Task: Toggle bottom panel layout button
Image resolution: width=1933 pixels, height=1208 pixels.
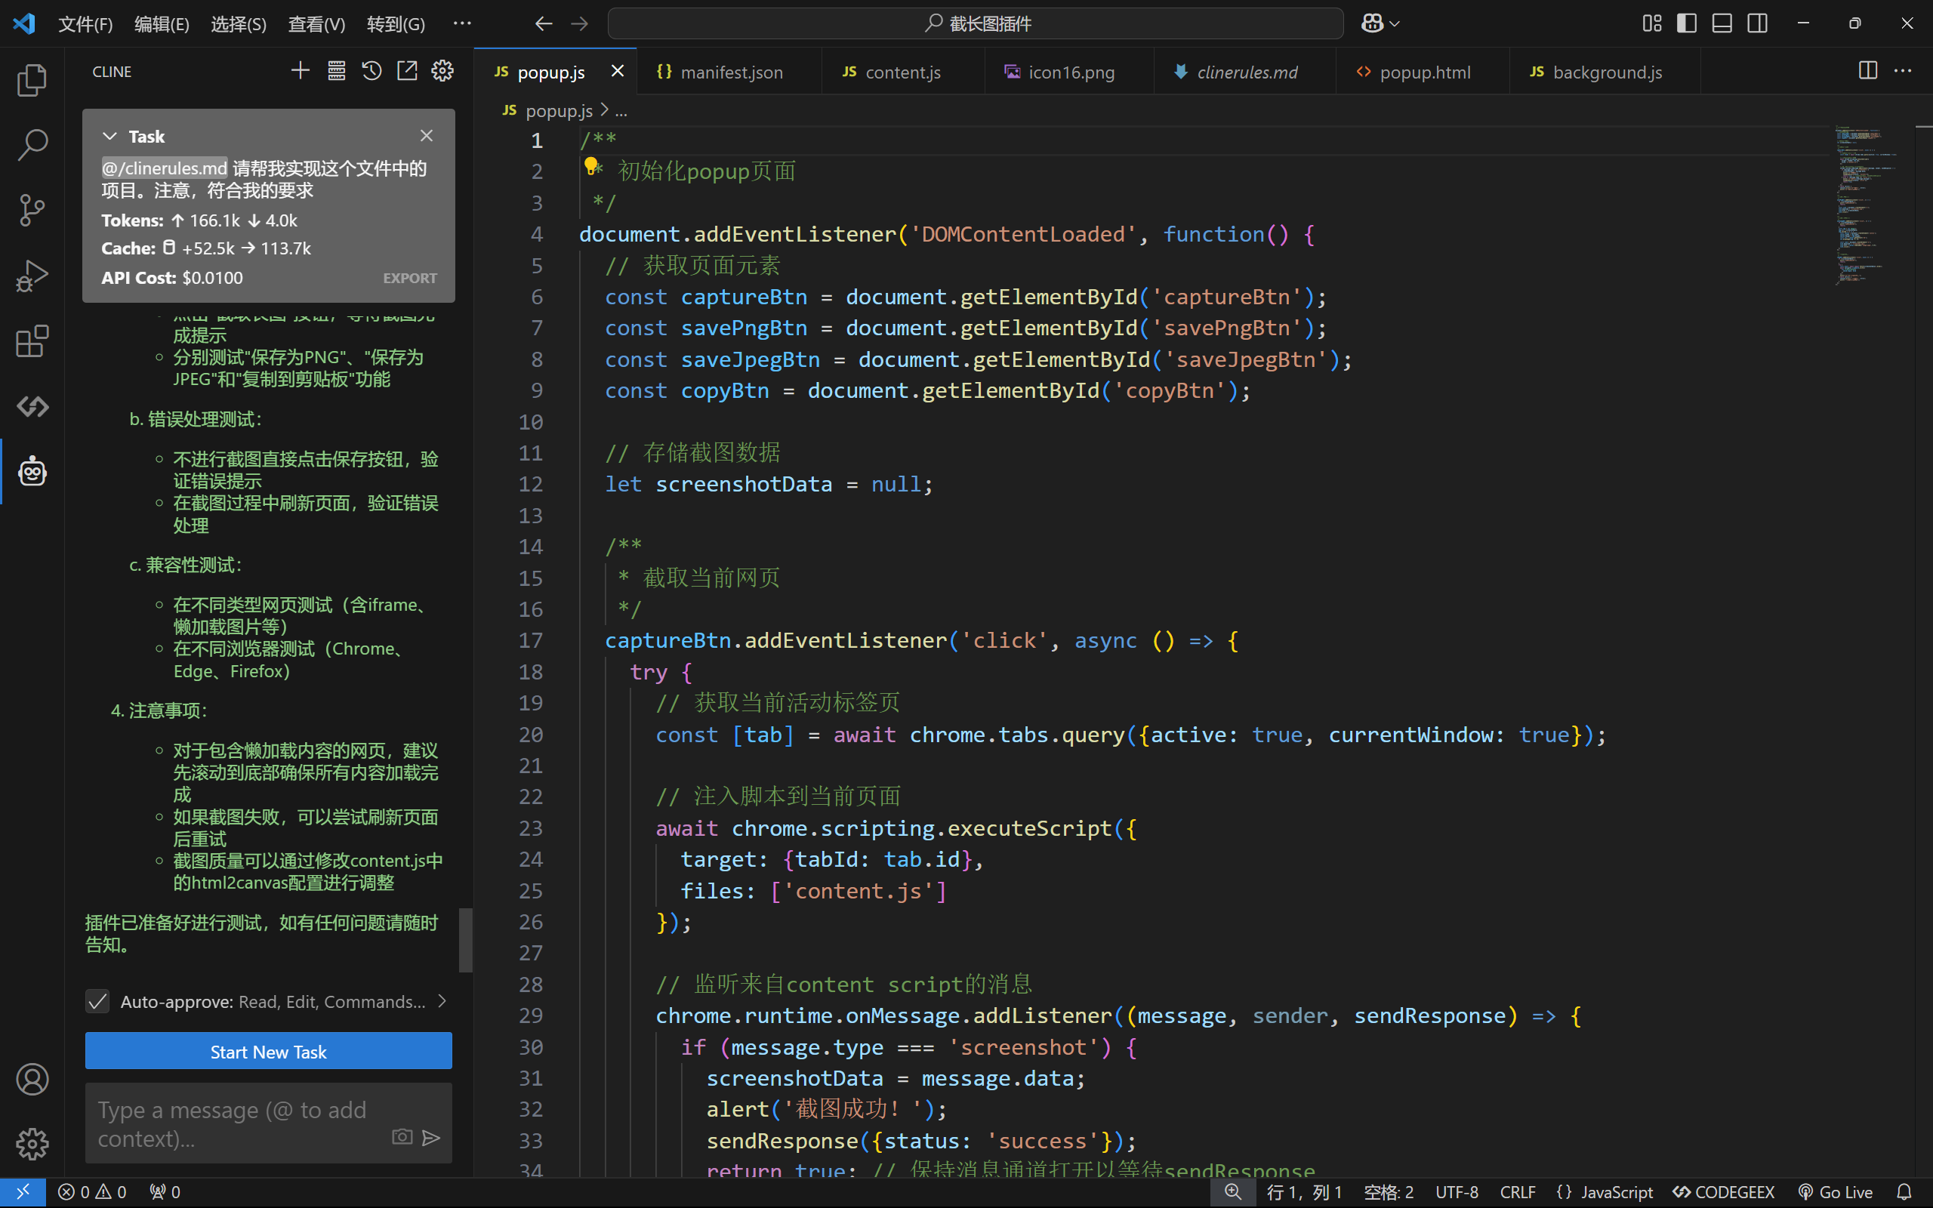Action: tap(1722, 23)
